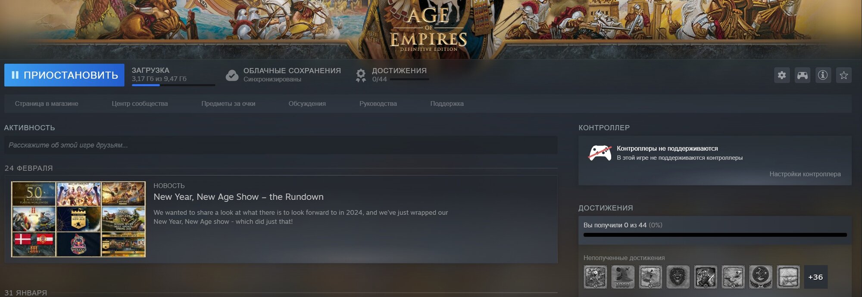Open controller layout gamepad icon
This screenshot has height=297, width=862.
803,75
